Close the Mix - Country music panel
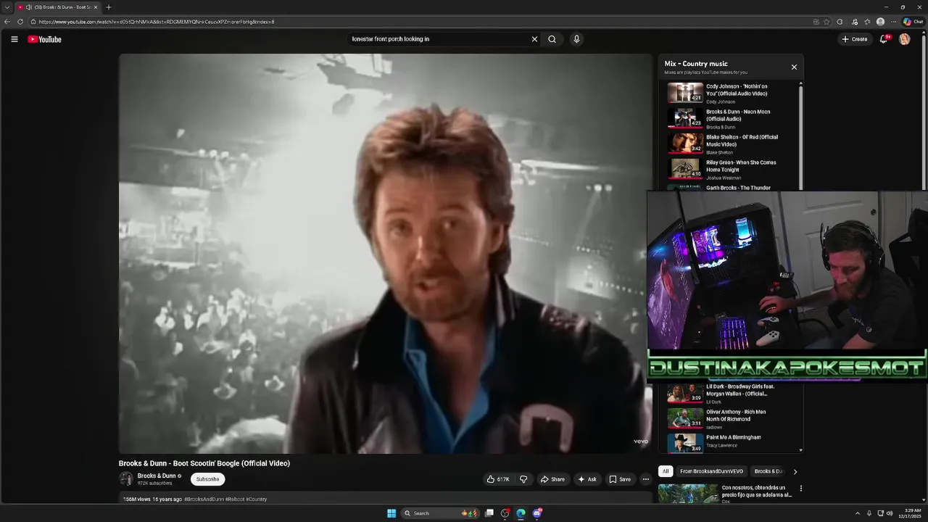This screenshot has width=928, height=522. click(x=794, y=67)
